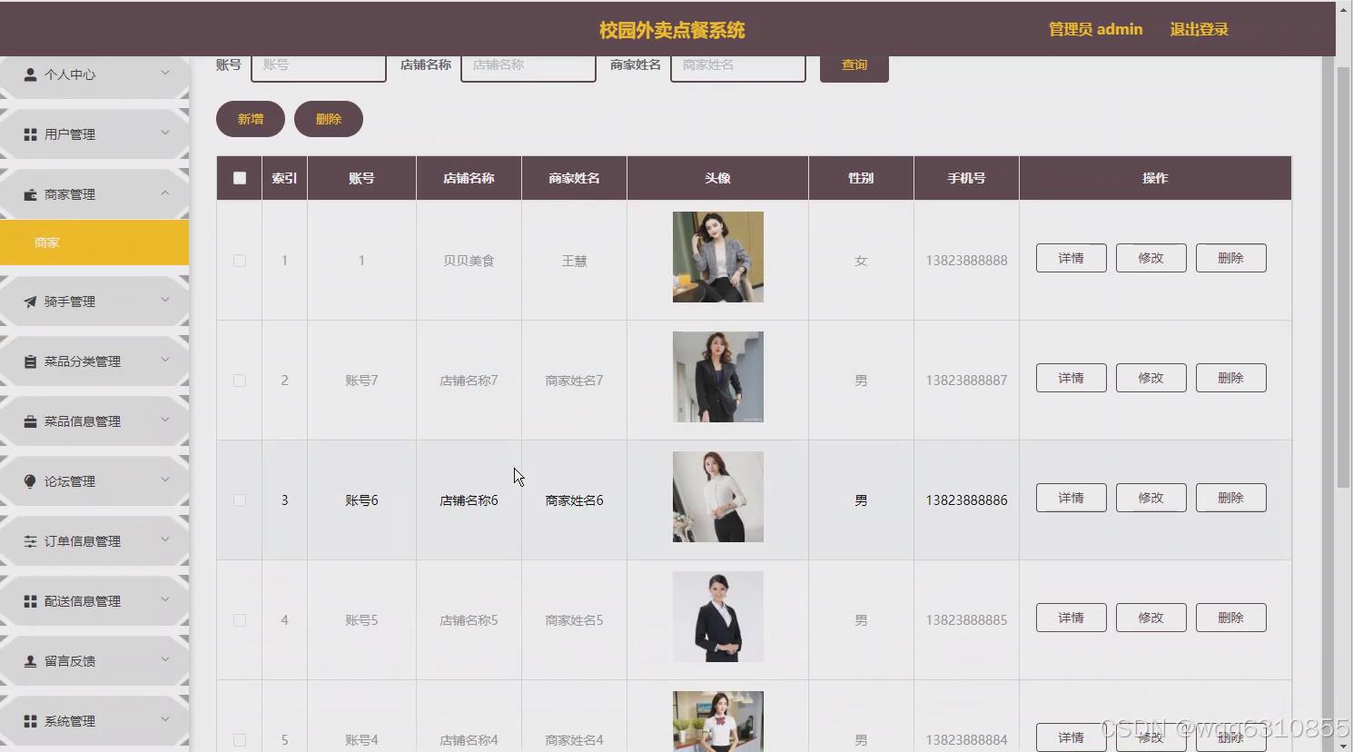
Task: Click 删除 for 贝贝美食 row
Action: click(x=1231, y=258)
